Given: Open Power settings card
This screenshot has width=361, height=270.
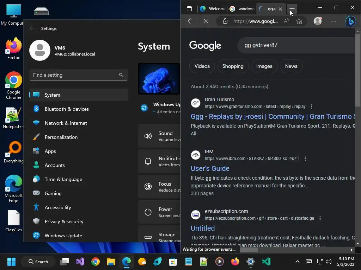Looking at the screenshot, I should click(x=159, y=212).
